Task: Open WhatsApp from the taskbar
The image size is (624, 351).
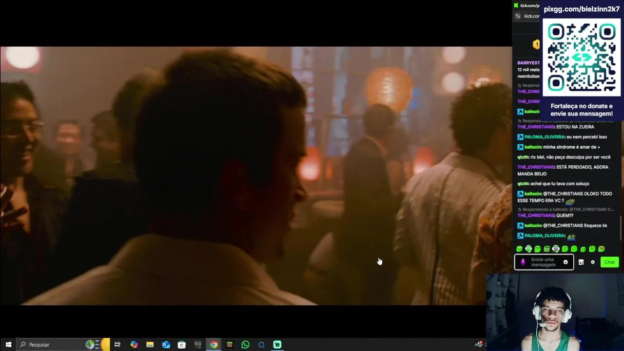Action: coord(245,345)
